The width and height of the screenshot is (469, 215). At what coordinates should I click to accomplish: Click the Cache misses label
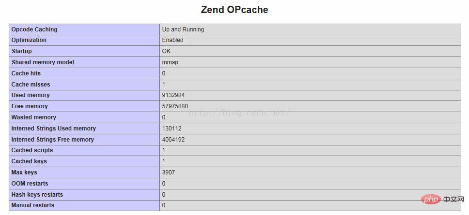click(31, 85)
